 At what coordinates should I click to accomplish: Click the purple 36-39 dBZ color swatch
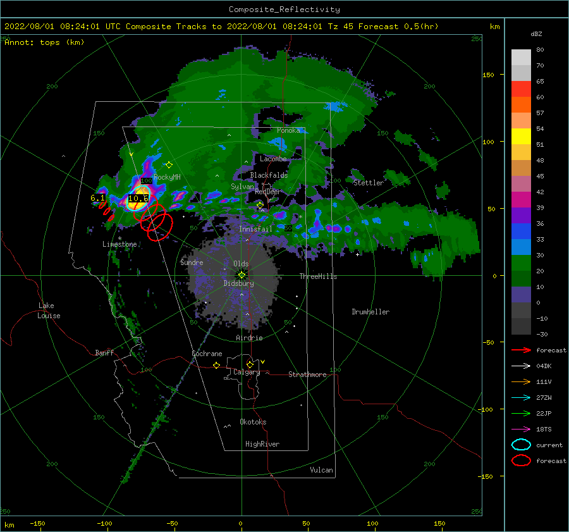(x=521, y=215)
